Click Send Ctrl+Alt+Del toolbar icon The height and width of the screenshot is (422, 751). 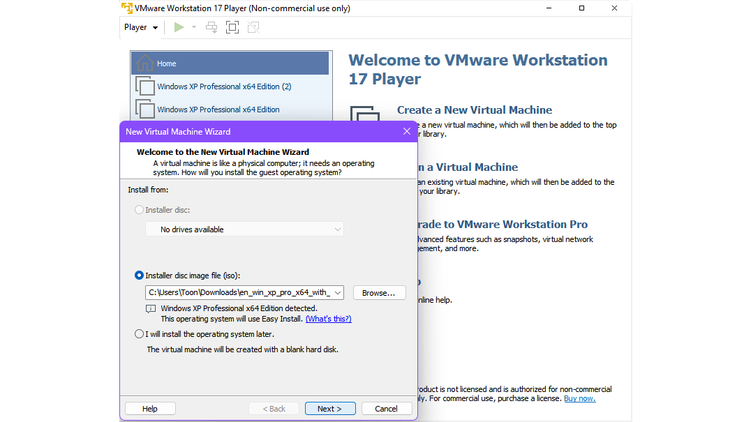211,27
